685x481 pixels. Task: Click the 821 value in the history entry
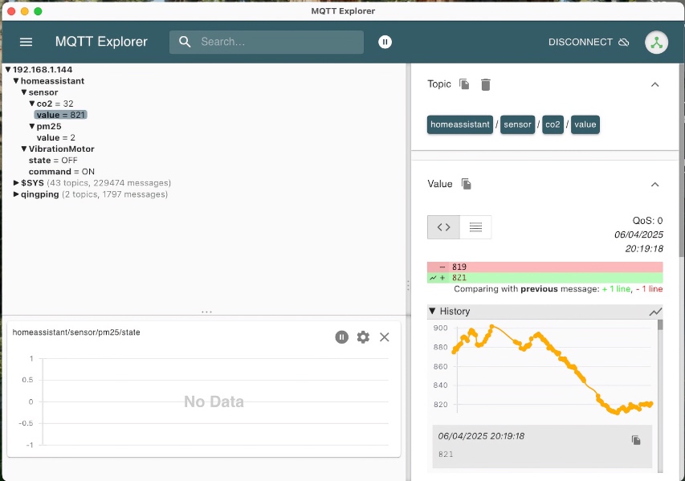(446, 455)
